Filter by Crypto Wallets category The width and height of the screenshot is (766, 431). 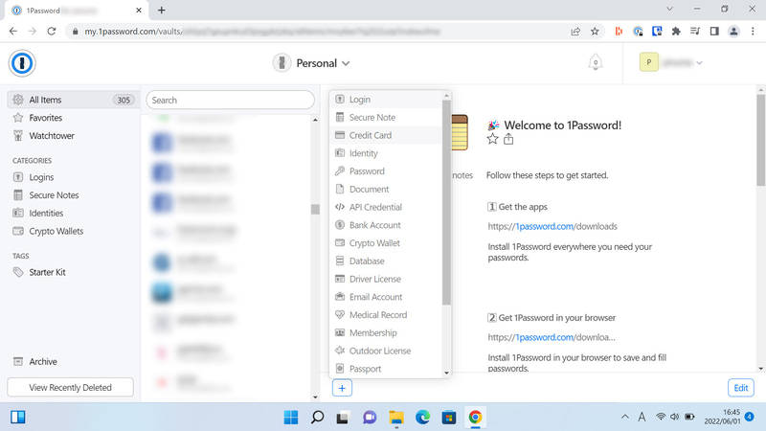point(72,231)
